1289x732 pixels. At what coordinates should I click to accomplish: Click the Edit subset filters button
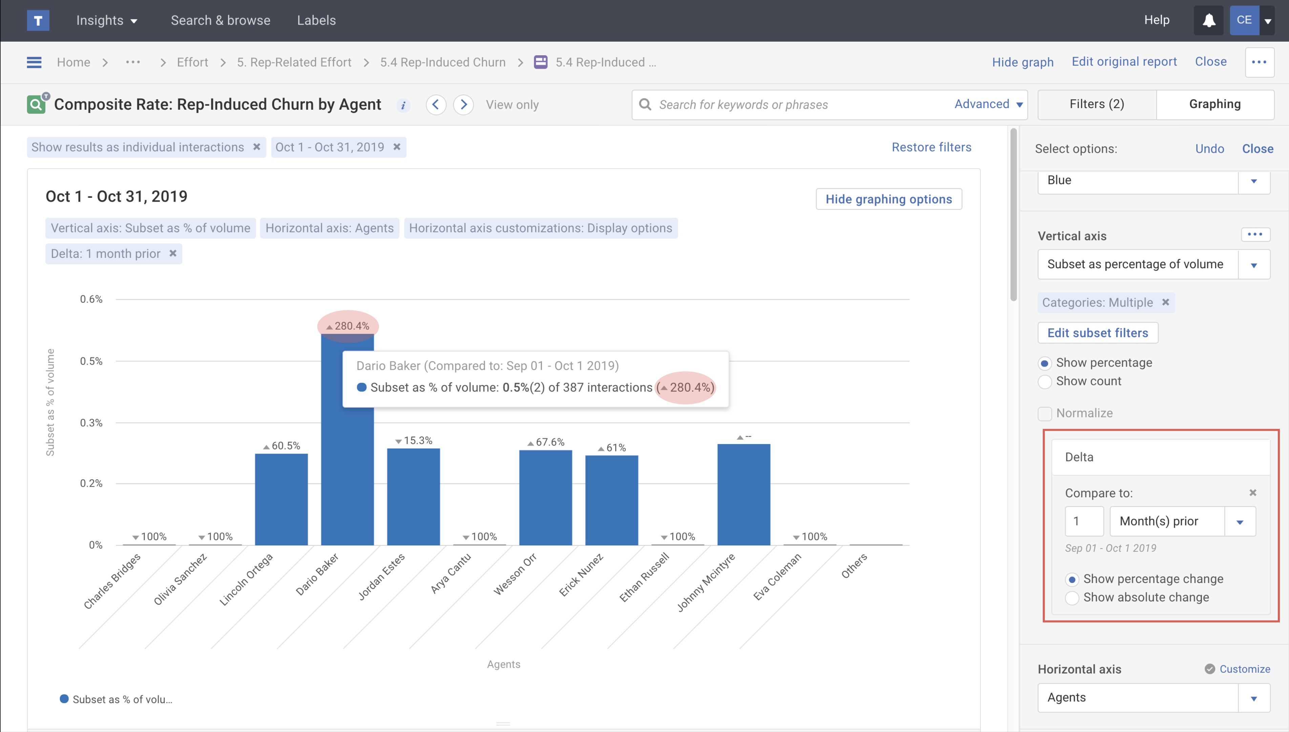click(x=1098, y=333)
